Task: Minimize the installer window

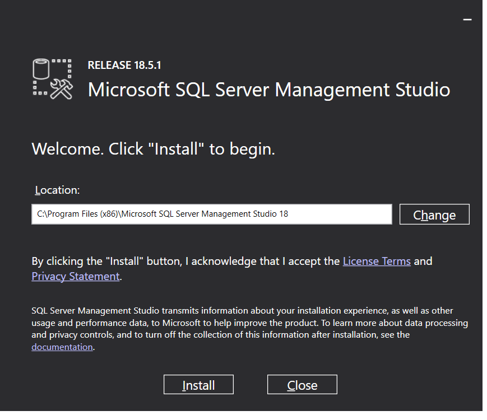Action: click(x=467, y=20)
